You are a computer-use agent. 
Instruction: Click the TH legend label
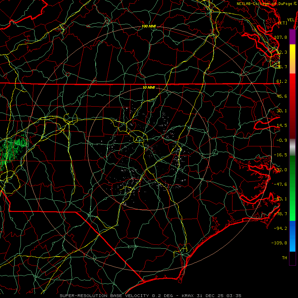coord(284,258)
